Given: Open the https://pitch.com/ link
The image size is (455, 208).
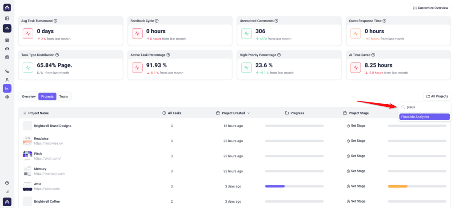Looking at the screenshot, I should (x=47, y=158).
